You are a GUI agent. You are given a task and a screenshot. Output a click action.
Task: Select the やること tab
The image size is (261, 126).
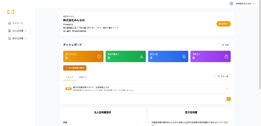(70, 77)
